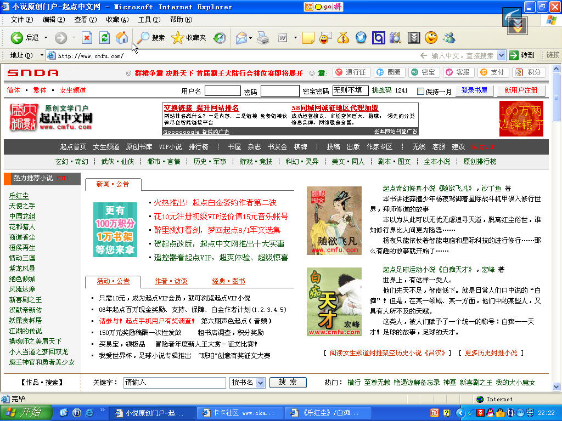
Task: Click the 用户名 username input field
Action: click(x=222, y=91)
